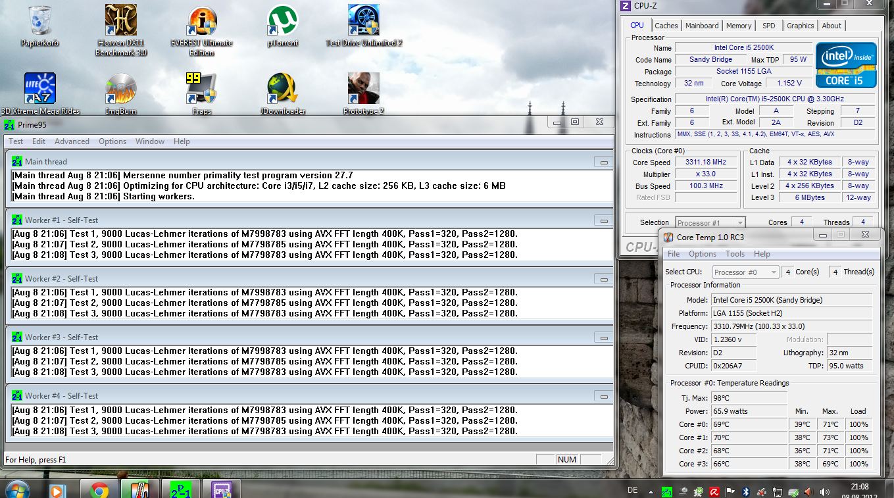
Task: Click the Prime95 system tray icon
Action: (x=668, y=491)
